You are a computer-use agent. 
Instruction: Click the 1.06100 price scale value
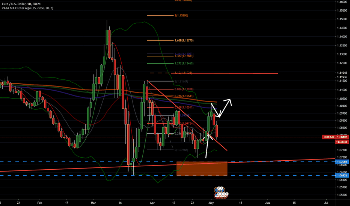click(342, 180)
